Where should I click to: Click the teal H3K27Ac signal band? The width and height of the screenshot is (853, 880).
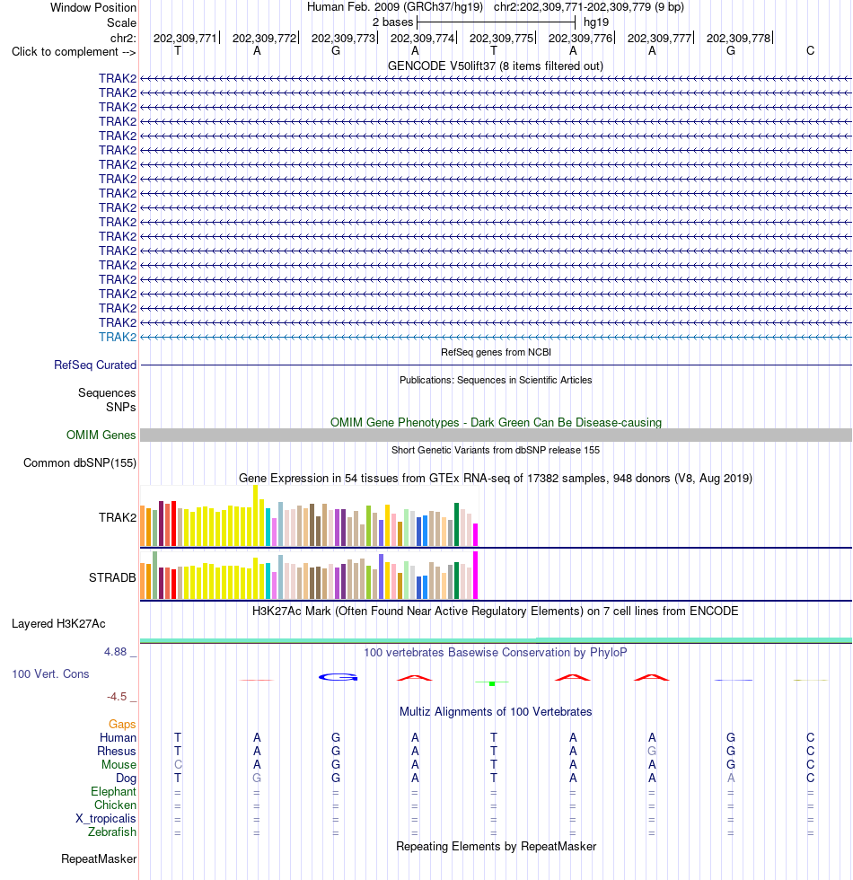[496, 640]
